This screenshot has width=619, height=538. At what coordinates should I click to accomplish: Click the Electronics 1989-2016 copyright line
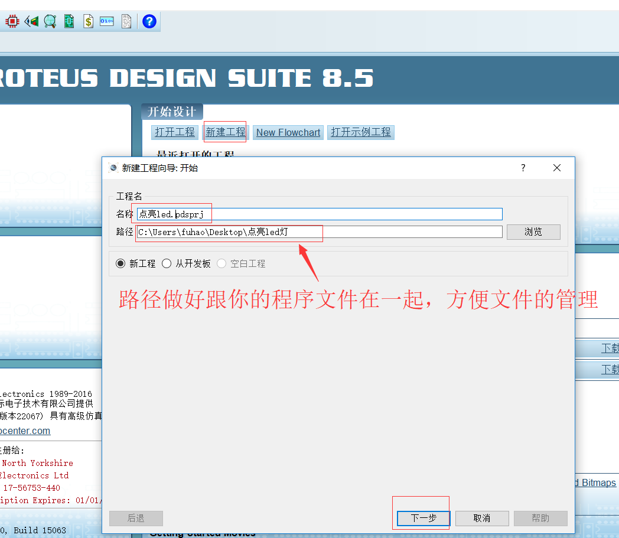pyautogui.click(x=46, y=394)
